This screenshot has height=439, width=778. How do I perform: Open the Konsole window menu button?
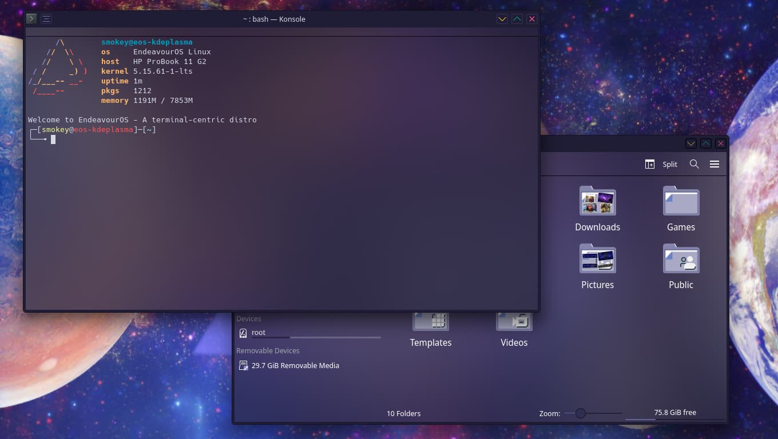(x=46, y=19)
